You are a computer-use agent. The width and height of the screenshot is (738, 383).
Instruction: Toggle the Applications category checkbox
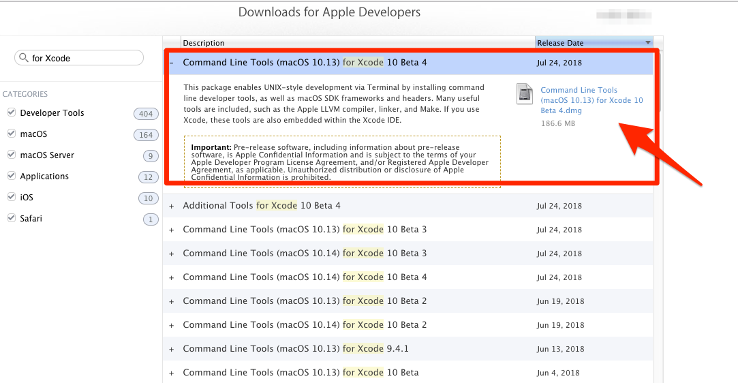[x=12, y=176]
